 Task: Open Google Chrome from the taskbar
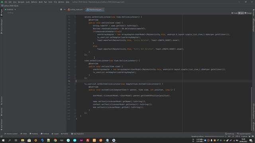click(55, 140)
